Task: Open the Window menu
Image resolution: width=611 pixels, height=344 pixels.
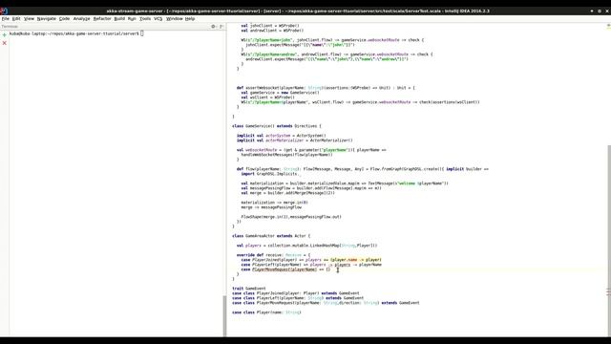Action: coord(174,19)
